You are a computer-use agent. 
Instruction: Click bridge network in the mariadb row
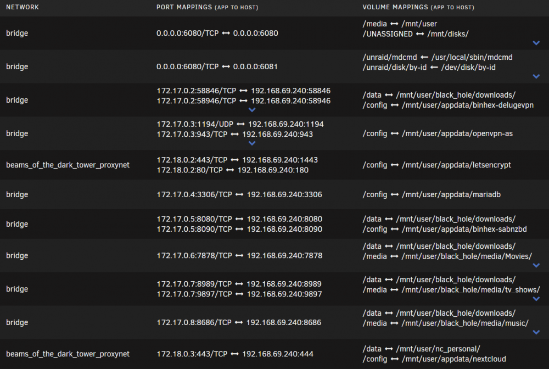tap(17, 194)
